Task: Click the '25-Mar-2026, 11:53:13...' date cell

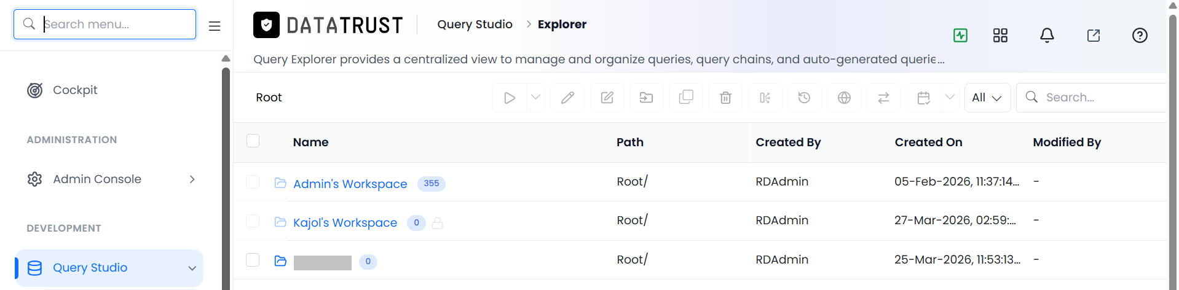Action: (x=957, y=259)
